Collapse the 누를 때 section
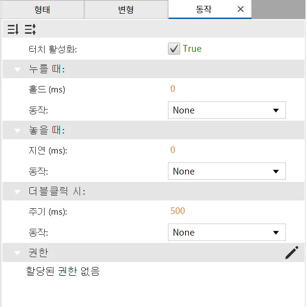This screenshot has height=307, width=307. pyautogui.click(x=17, y=69)
